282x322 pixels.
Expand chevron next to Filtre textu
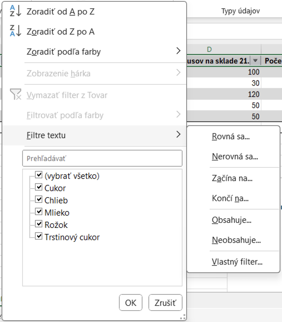click(178, 134)
